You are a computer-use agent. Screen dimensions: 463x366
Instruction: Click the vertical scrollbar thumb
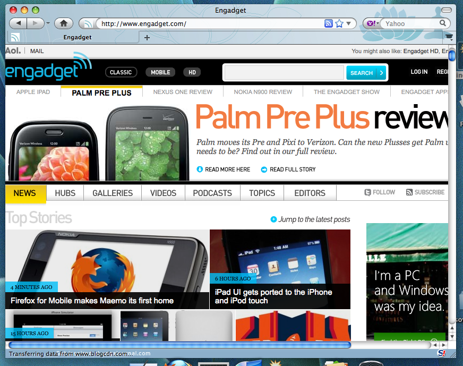452,55
